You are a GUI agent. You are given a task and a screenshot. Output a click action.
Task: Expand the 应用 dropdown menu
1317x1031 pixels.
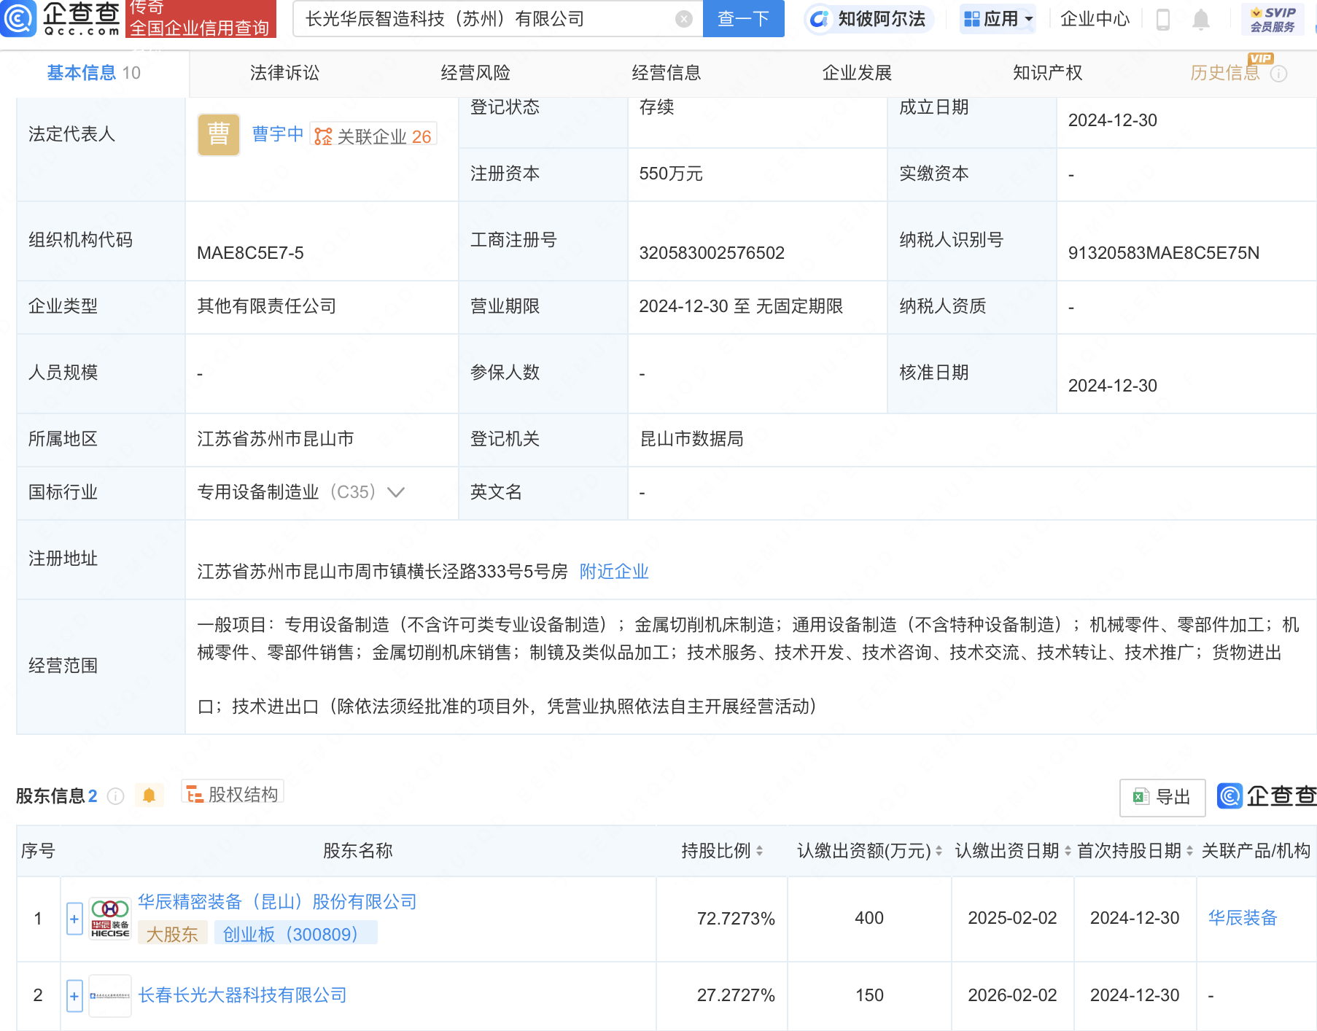coord(998,19)
